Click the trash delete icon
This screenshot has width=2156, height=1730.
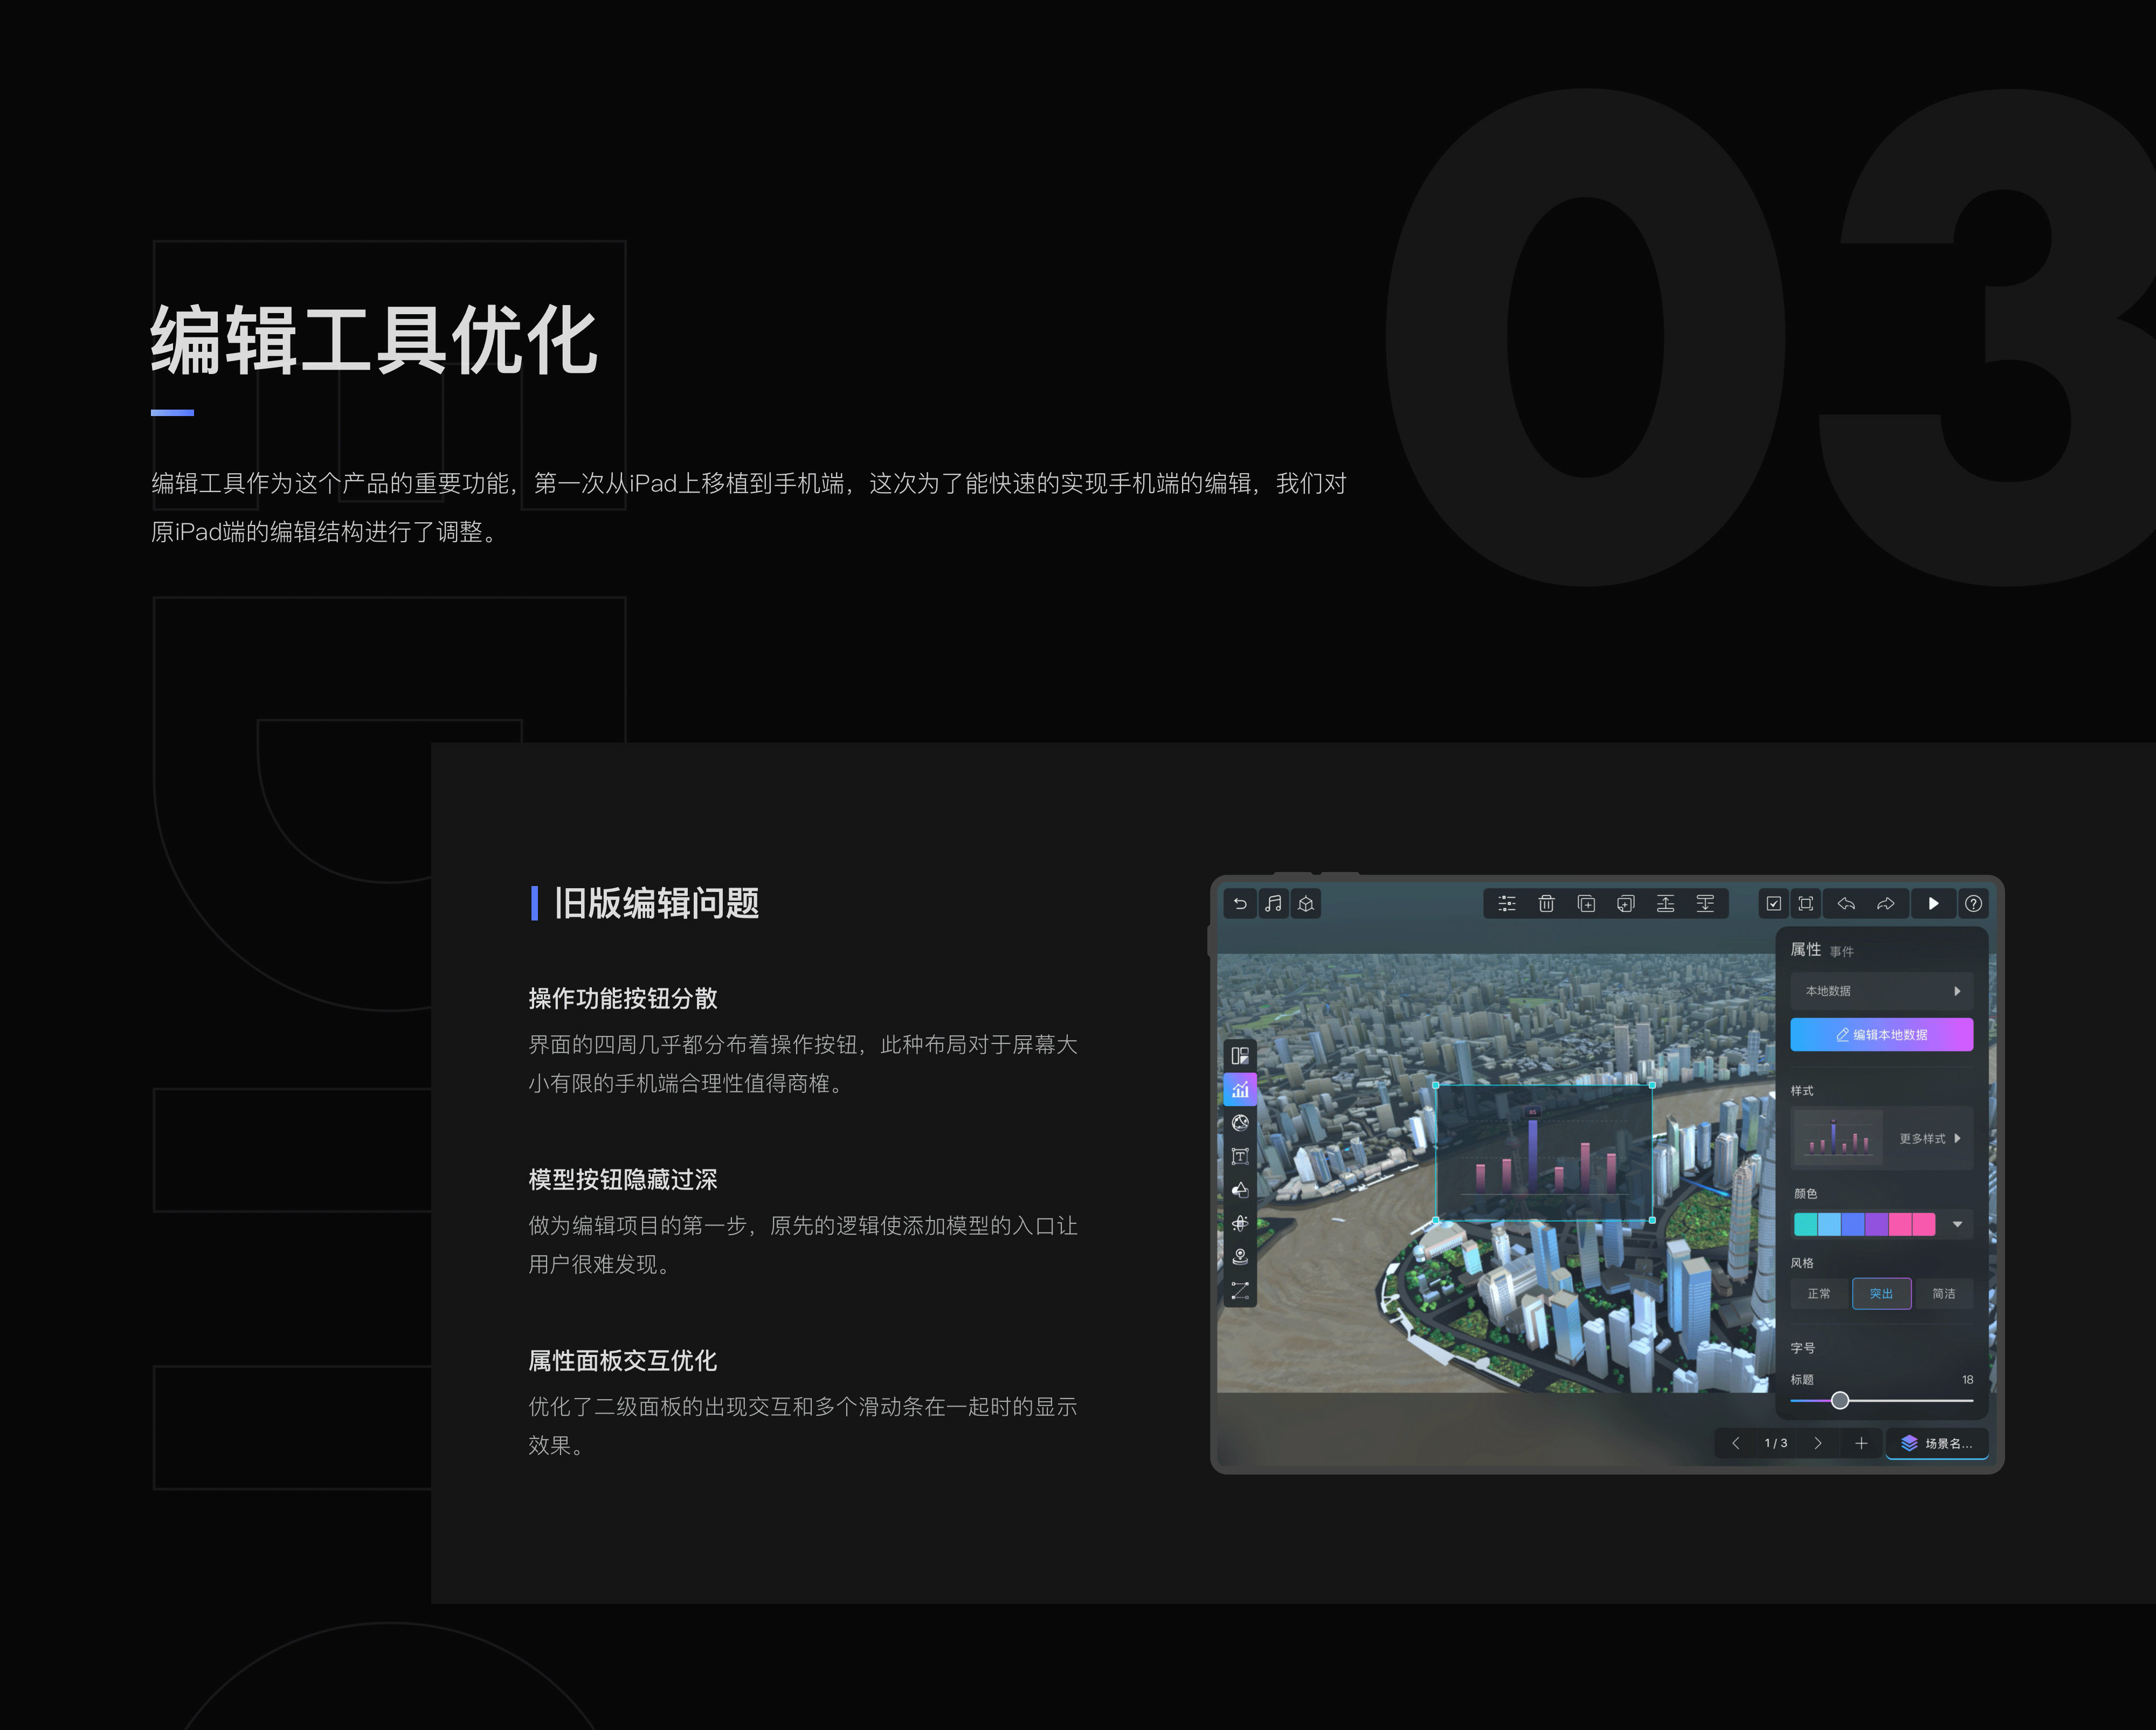coord(1546,904)
